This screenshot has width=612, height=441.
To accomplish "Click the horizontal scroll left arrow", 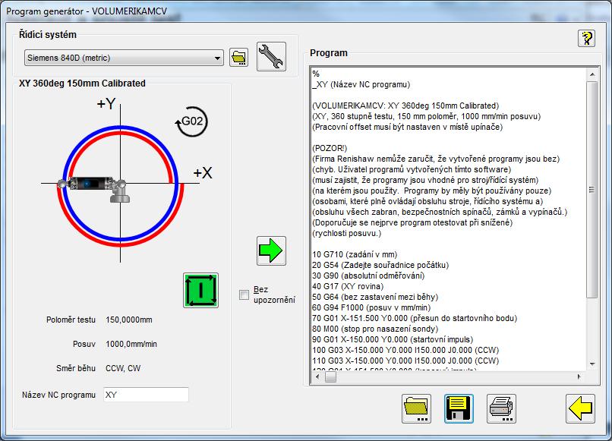I will point(317,376).
